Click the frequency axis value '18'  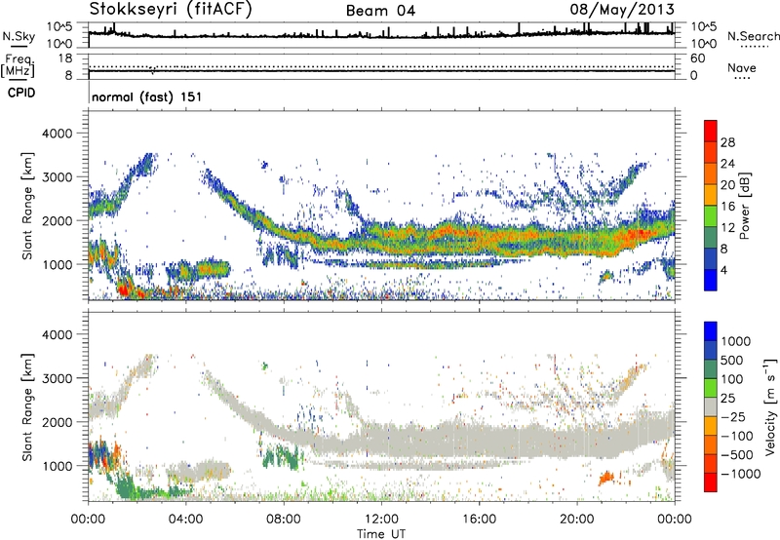point(65,58)
